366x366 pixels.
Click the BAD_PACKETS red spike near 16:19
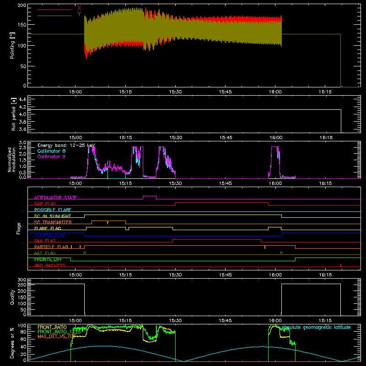pyautogui.click(x=341, y=265)
